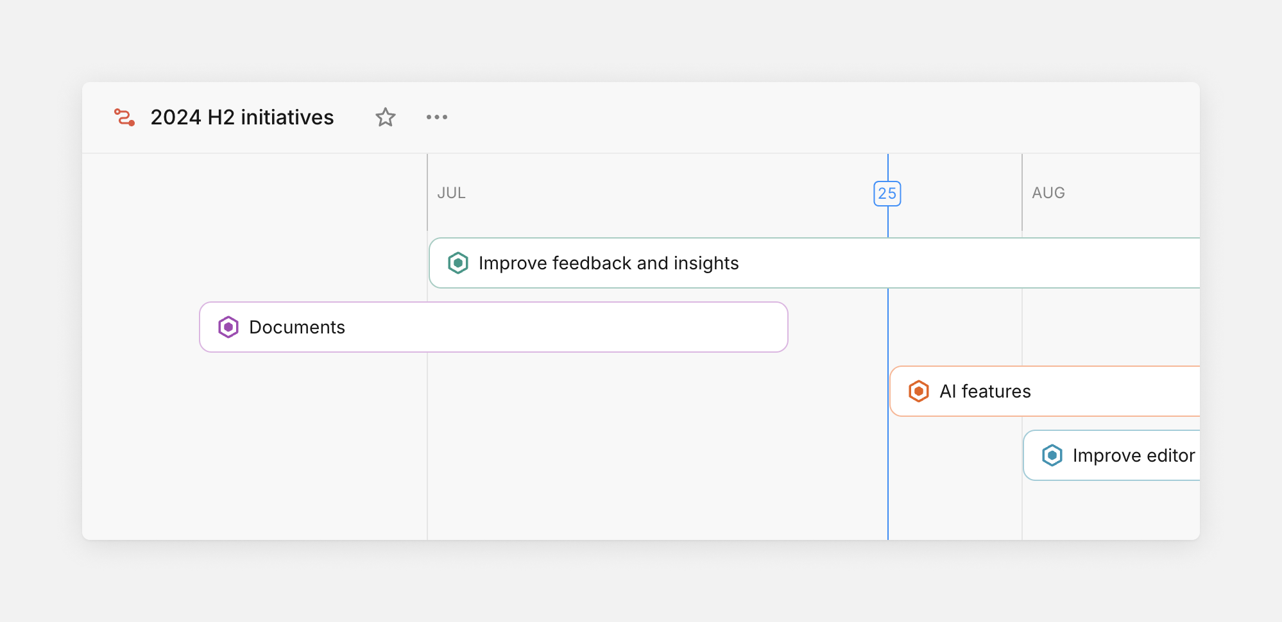
Task: Open the AI features initiative
Action: [985, 391]
